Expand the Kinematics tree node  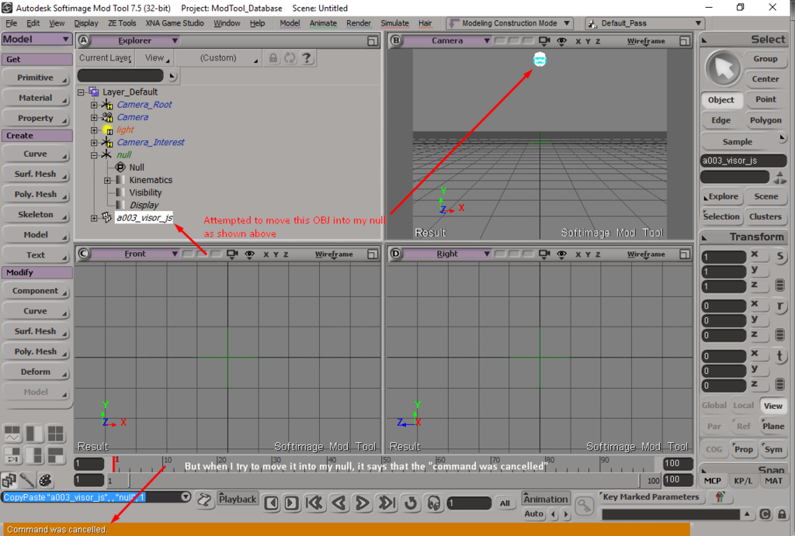107,181
